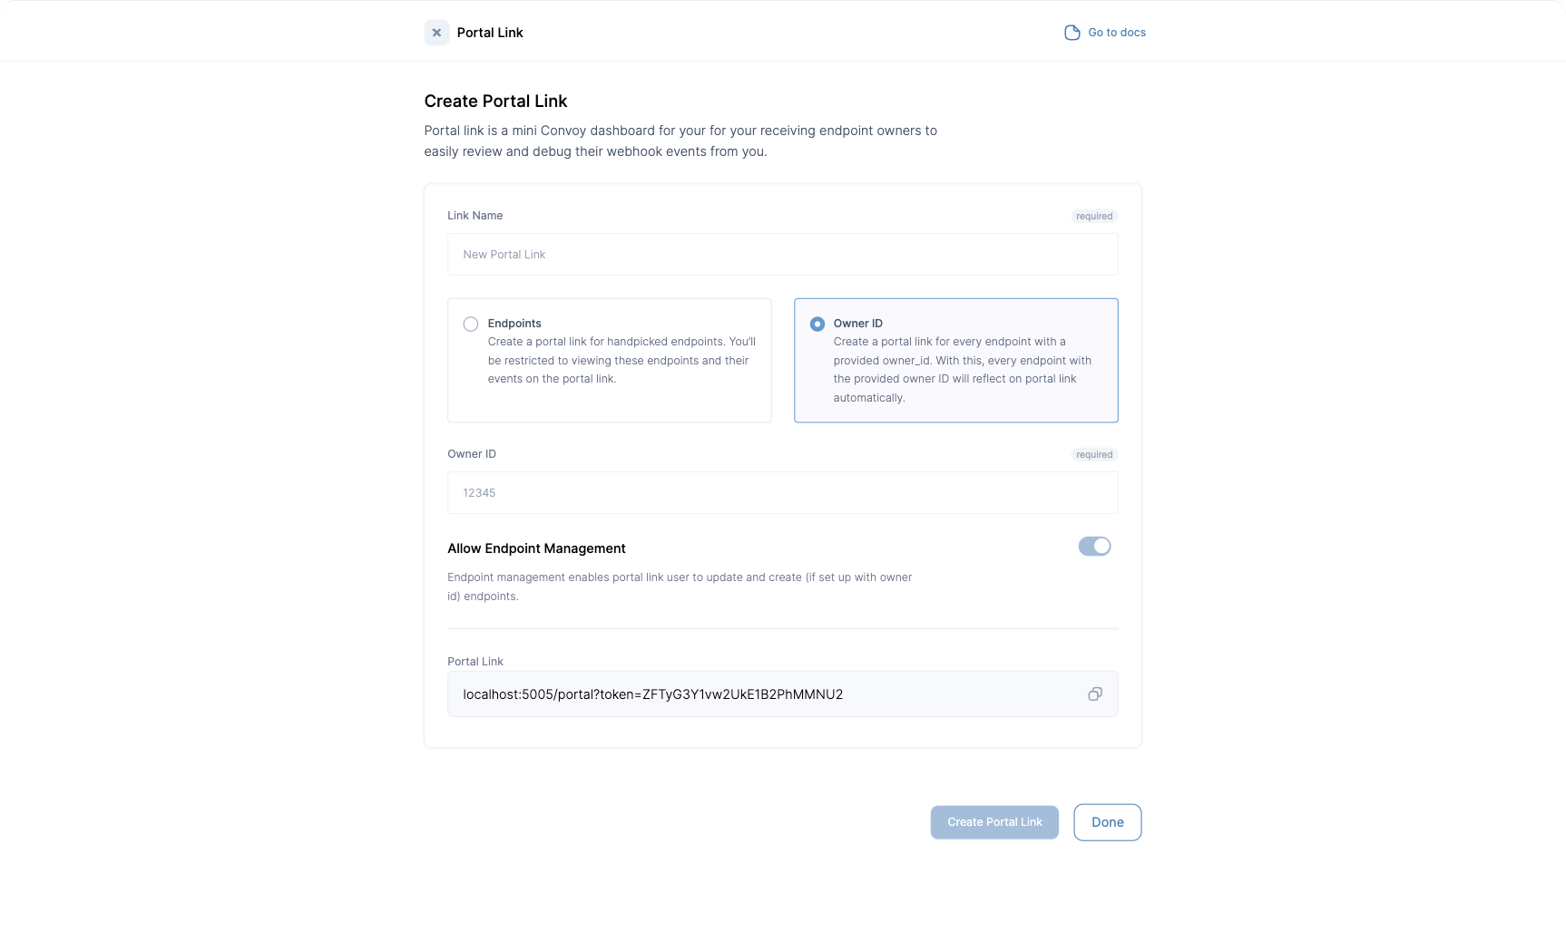This screenshot has height=941, width=1566.
Task: Click the required badge beside Link Name
Action: tap(1094, 217)
